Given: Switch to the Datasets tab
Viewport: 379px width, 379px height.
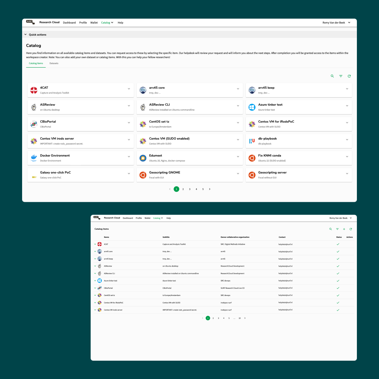Looking at the screenshot, I should pyautogui.click(x=54, y=63).
